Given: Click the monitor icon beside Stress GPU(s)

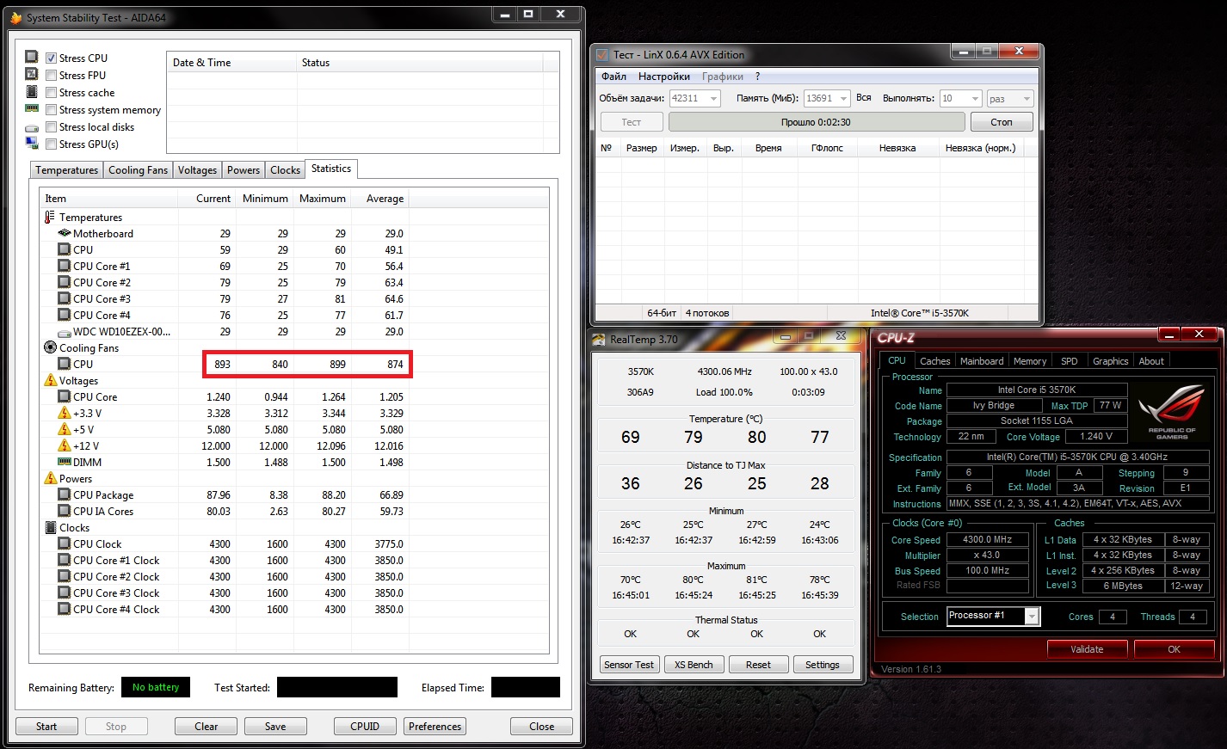Looking at the screenshot, I should point(32,144).
